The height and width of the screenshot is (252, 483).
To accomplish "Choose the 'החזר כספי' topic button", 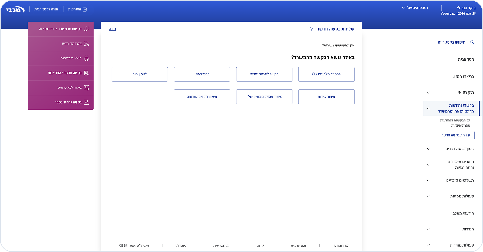I will coord(202,74).
